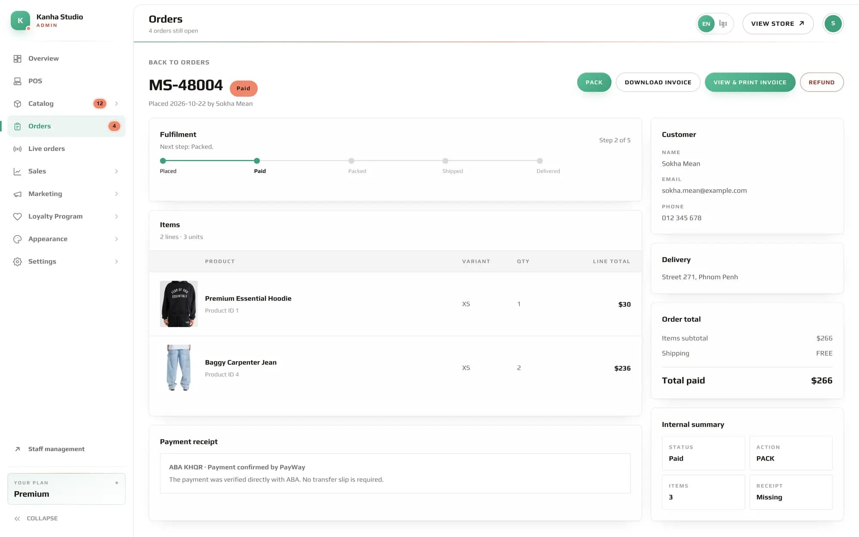
Task: Open the Live orders menu item
Action: click(67, 149)
